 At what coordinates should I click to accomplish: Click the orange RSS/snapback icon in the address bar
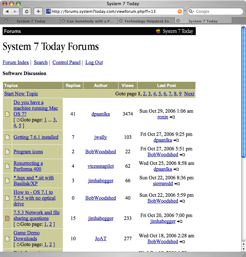[x=180, y=11]
